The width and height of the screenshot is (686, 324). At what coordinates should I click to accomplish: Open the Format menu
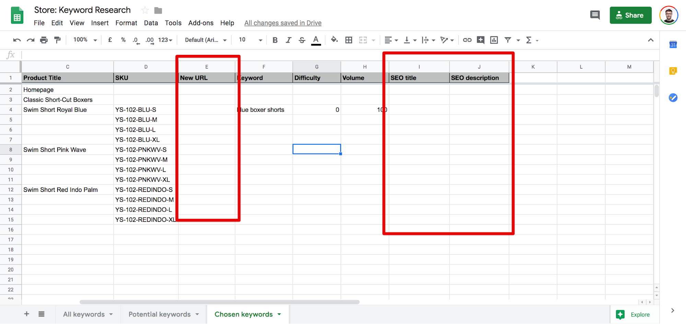click(126, 23)
